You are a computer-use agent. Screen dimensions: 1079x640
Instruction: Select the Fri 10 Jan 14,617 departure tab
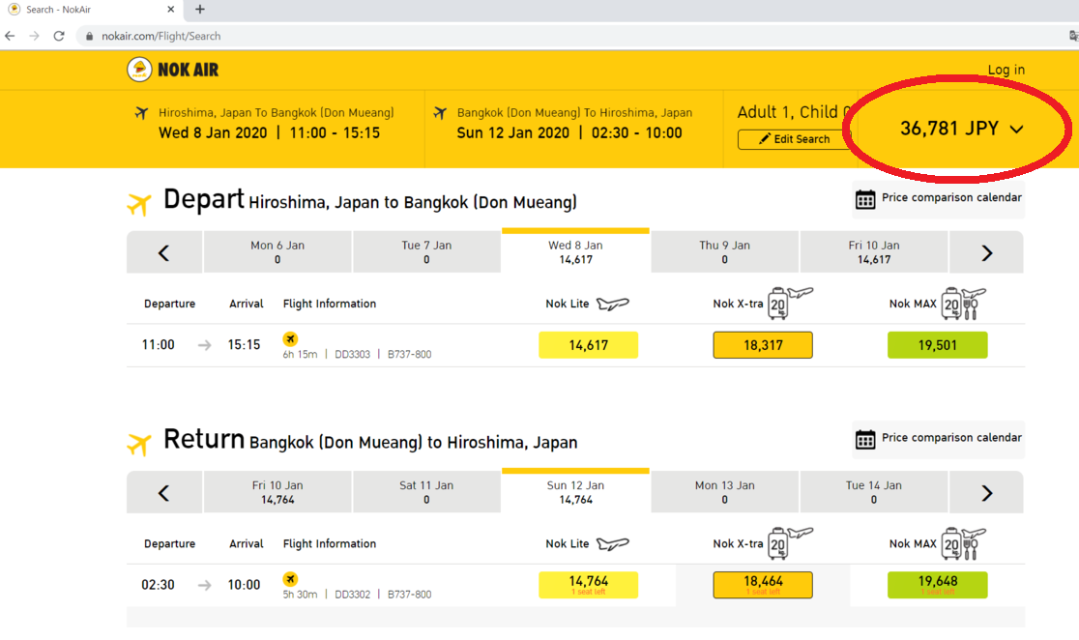(x=874, y=252)
